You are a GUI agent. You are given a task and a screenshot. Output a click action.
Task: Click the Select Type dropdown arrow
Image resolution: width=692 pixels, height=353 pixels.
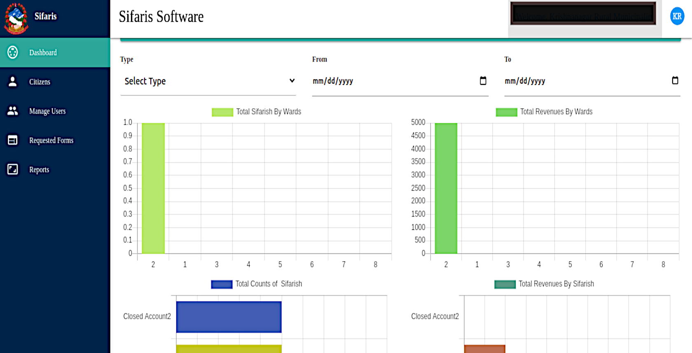coord(292,81)
